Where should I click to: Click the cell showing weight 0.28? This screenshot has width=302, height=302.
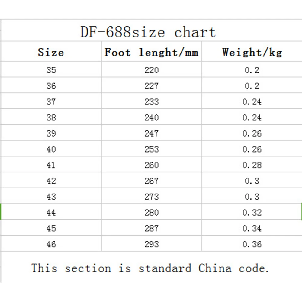[252, 165]
